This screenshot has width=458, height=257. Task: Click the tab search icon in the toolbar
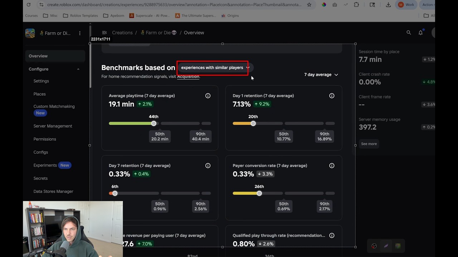[372, 5]
